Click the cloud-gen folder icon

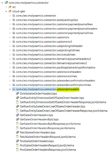tap(10, 11)
